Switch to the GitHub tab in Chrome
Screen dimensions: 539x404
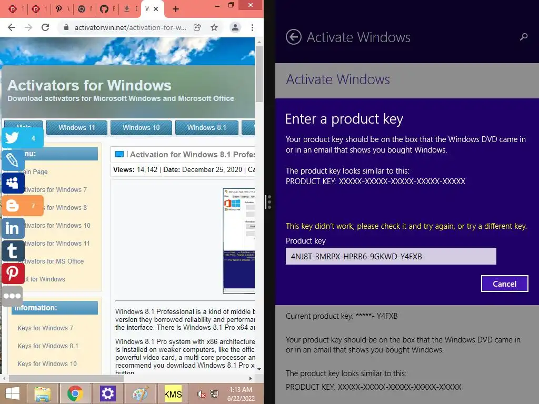pyautogui.click(x=104, y=9)
